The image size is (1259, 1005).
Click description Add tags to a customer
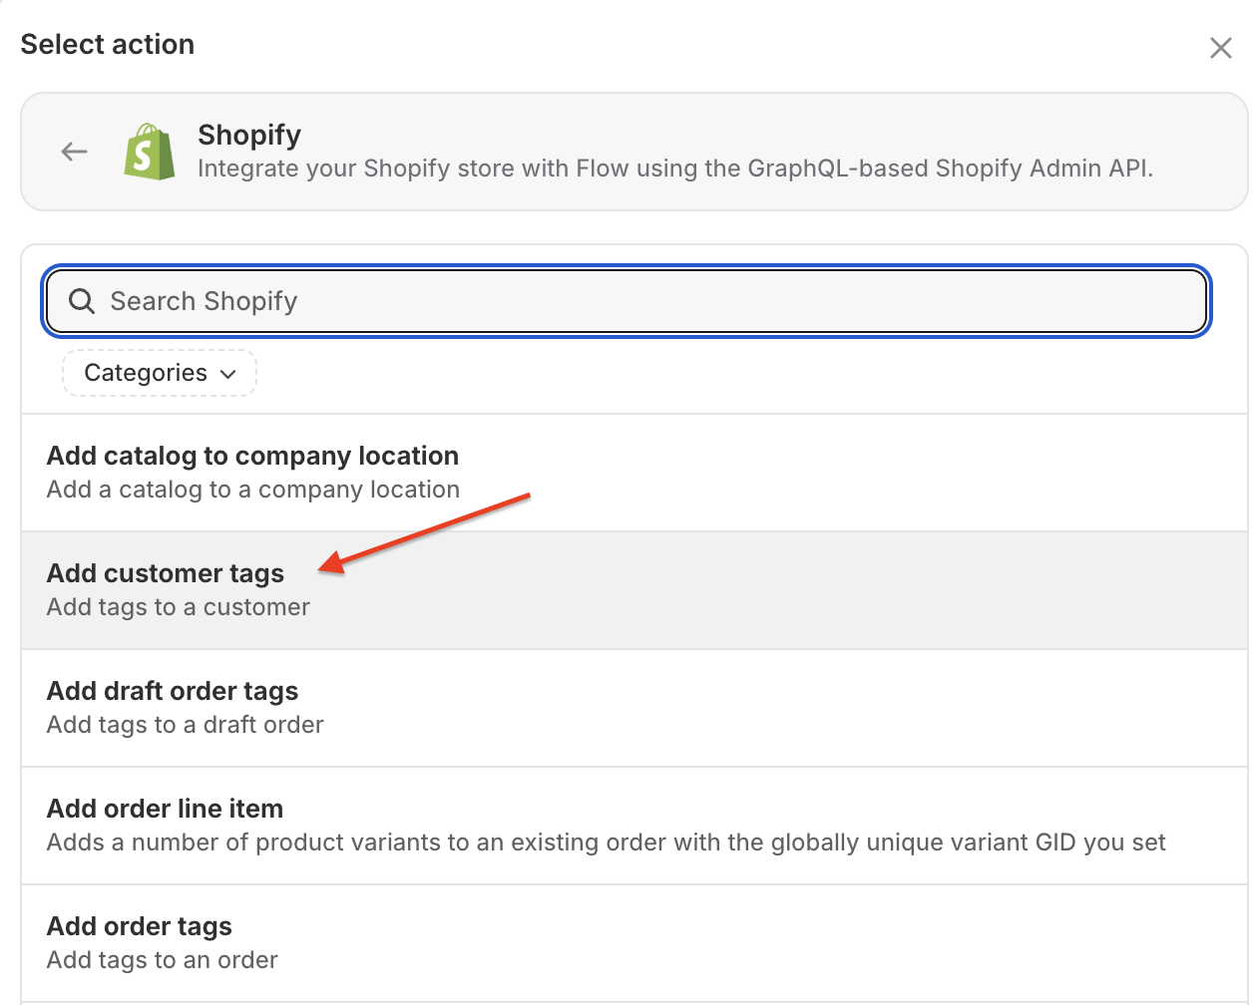point(179,607)
